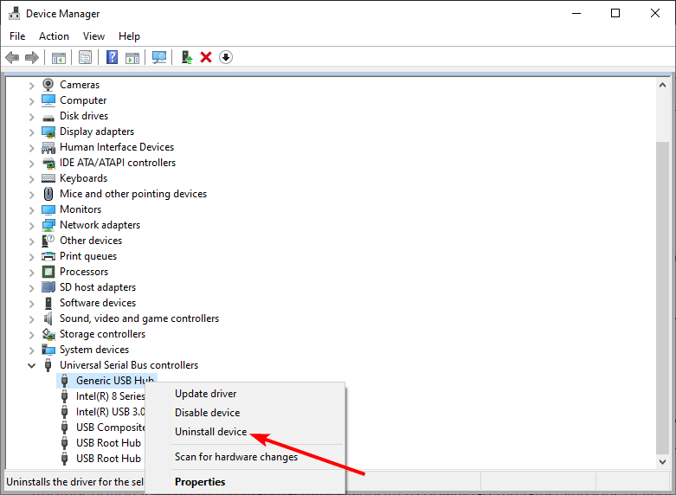This screenshot has height=495, width=676.
Task: Expand the SD host adapters category
Action: (31, 288)
